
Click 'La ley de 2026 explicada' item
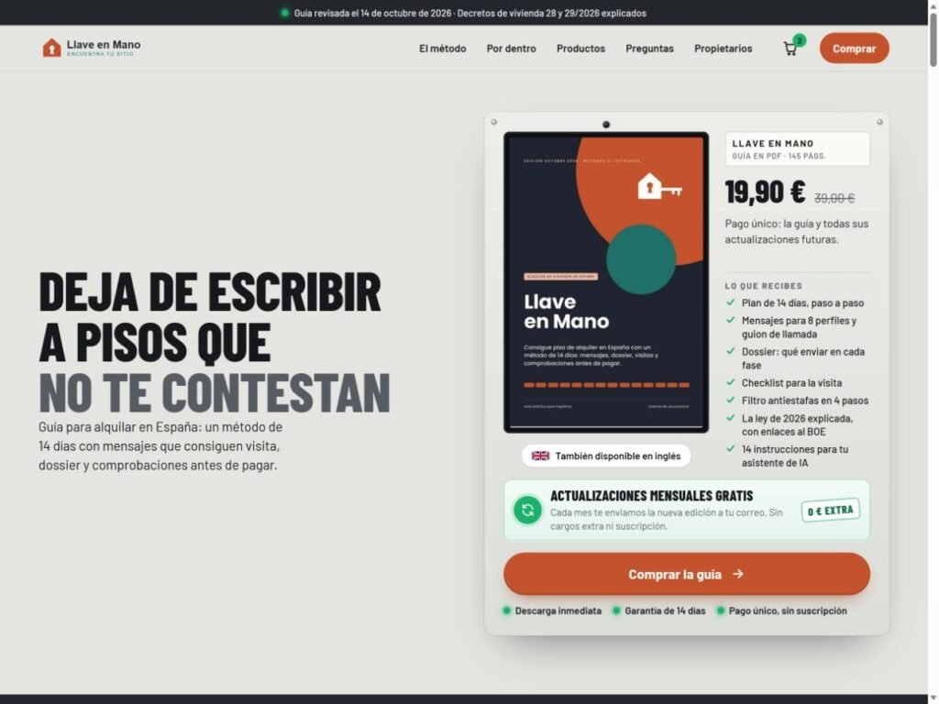pos(797,425)
